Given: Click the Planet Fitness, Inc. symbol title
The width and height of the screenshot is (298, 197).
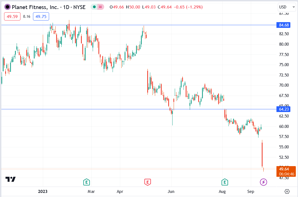Looking at the screenshot, I should (x=35, y=7).
